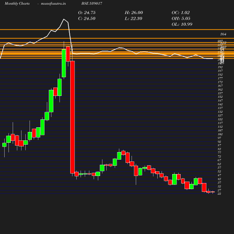Select the open value "O: 24.75"
The width and height of the screenshot is (234, 234).
pos(87,13)
